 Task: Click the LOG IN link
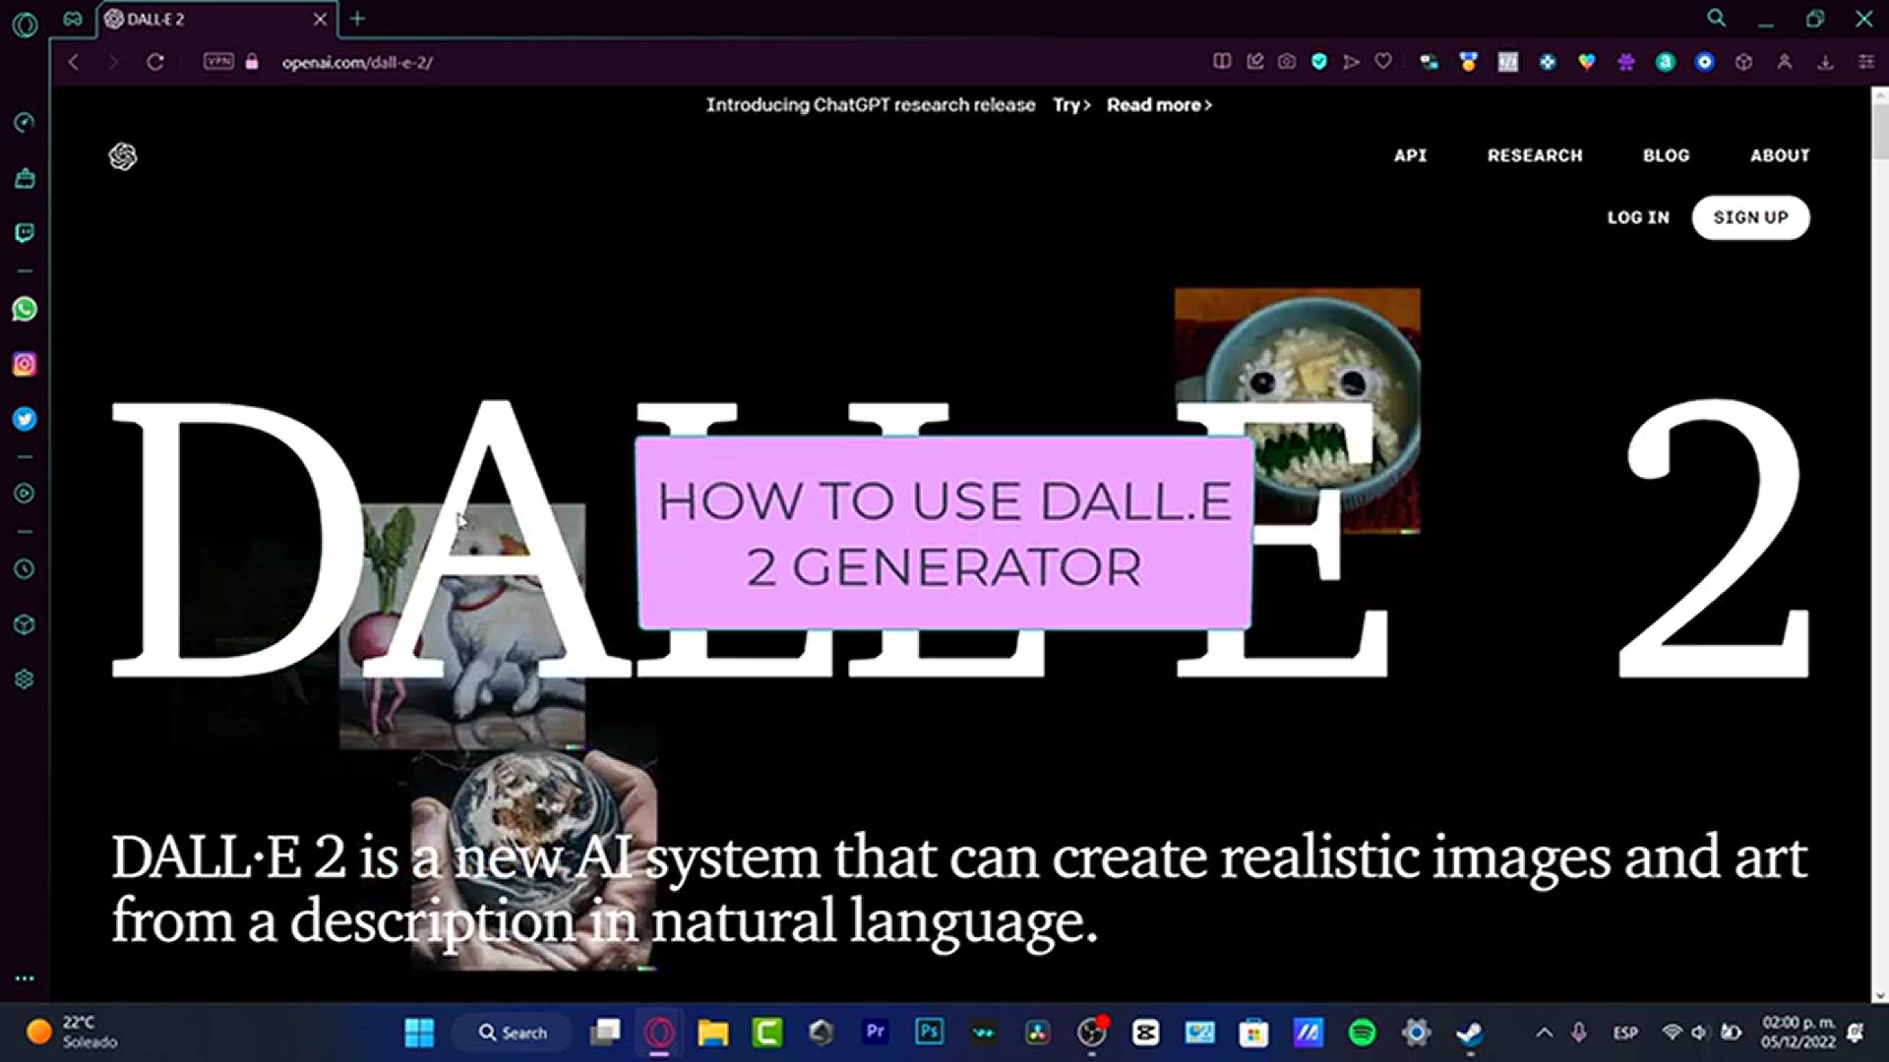[x=1638, y=217]
